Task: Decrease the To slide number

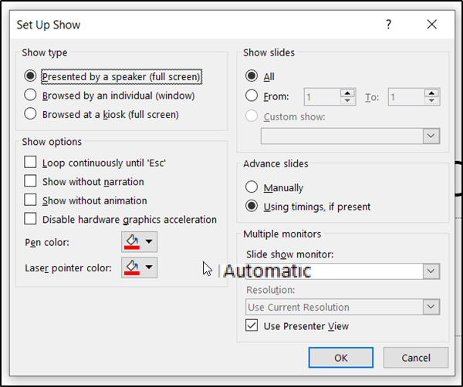Action: [x=431, y=100]
